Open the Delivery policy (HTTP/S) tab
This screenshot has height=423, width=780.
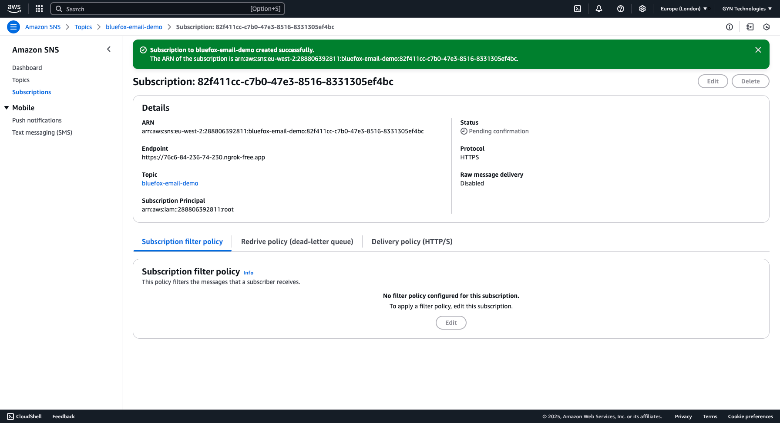click(411, 241)
